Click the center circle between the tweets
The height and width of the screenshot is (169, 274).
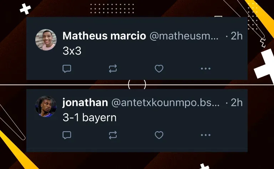(137, 84)
